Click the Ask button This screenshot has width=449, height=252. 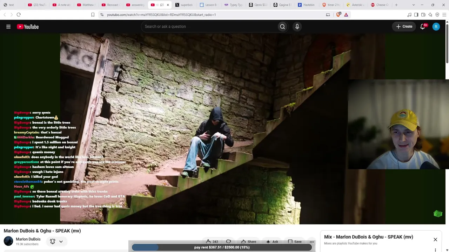(x=272, y=241)
